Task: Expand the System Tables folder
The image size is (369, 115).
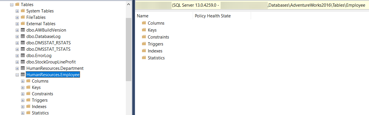Action: pos(17,11)
